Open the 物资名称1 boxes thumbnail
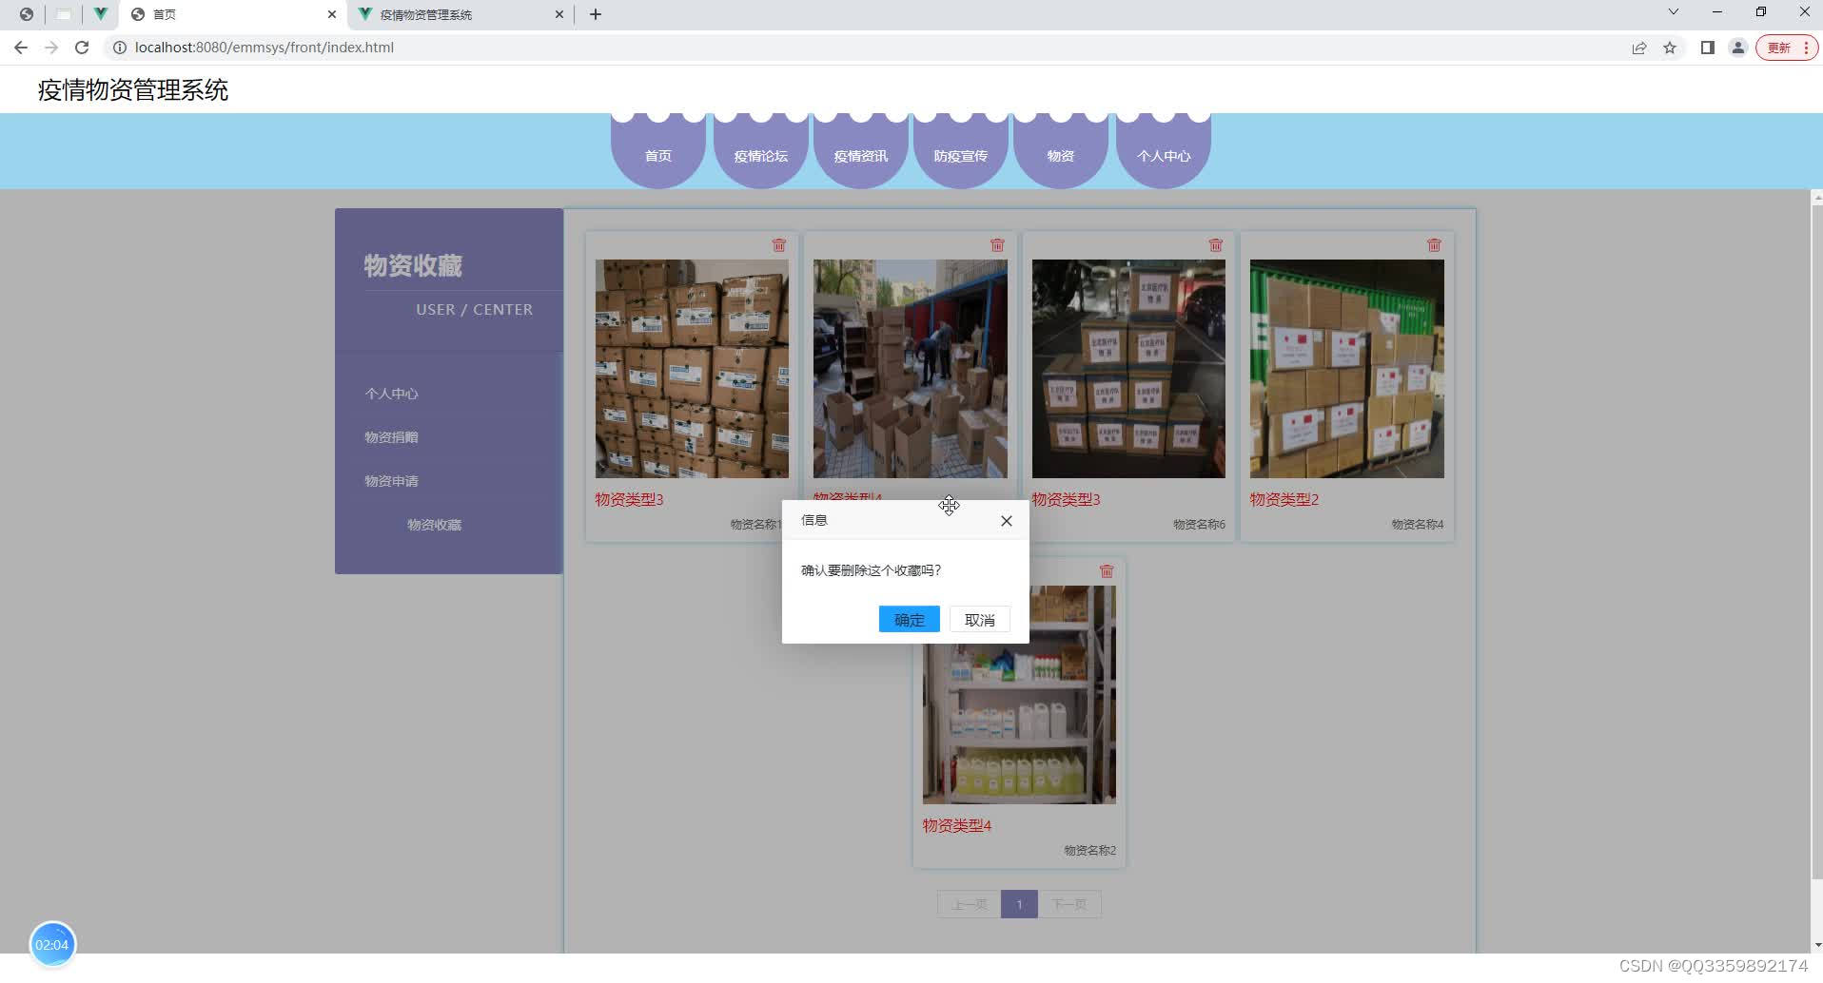Image resolution: width=1823 pixels, height=983 pixels. click(692, 369)
